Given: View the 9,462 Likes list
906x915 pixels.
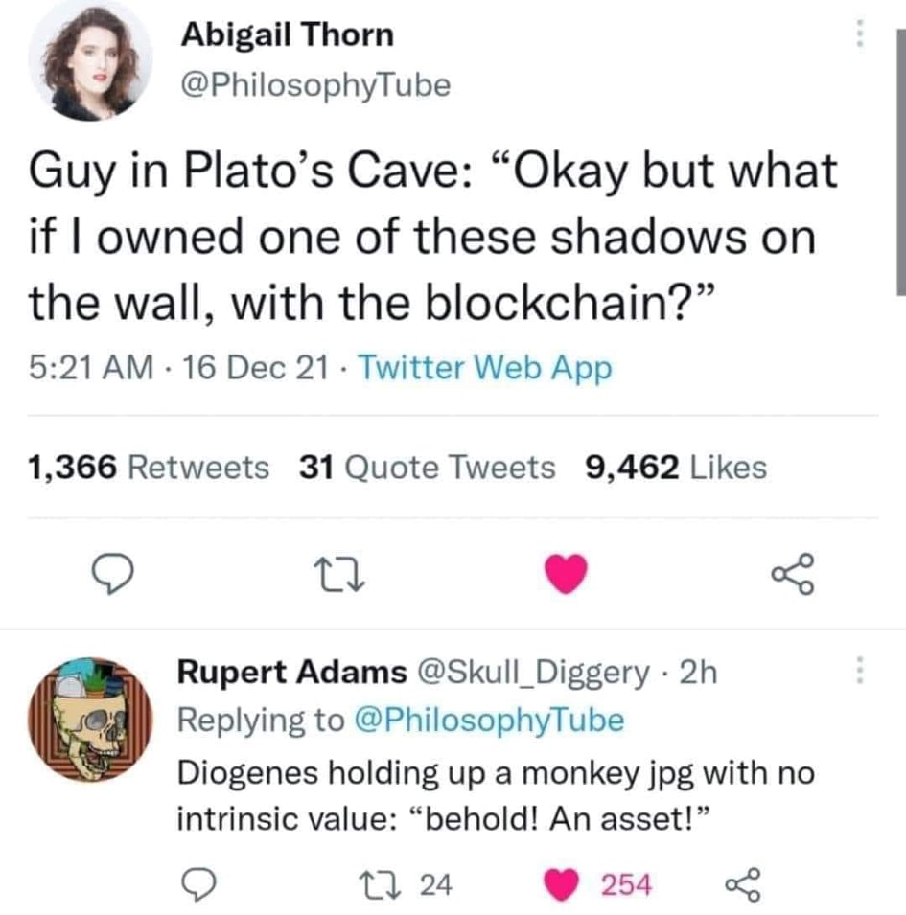Looking at the screenshot, I should 676,468.
